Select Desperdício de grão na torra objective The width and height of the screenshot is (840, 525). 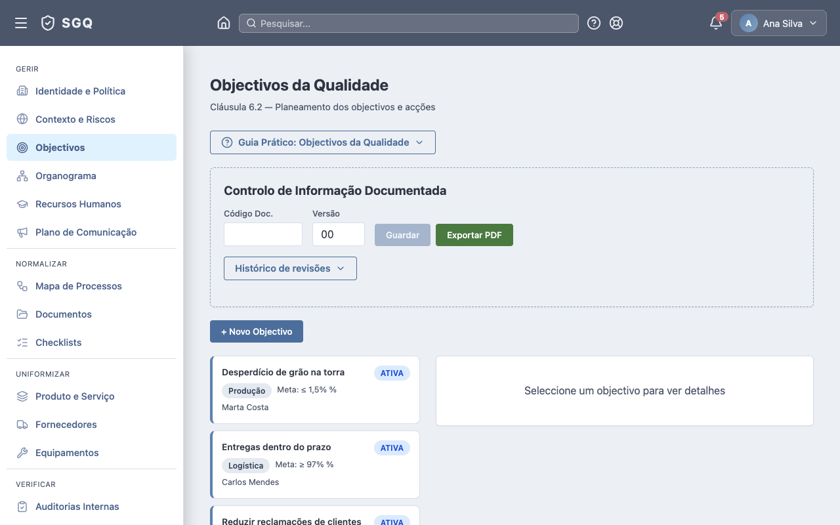point(315,390)
